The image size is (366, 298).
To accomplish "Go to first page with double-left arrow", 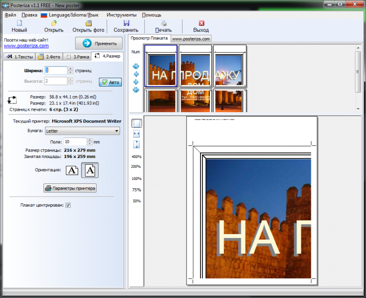I will click(136, 66).
